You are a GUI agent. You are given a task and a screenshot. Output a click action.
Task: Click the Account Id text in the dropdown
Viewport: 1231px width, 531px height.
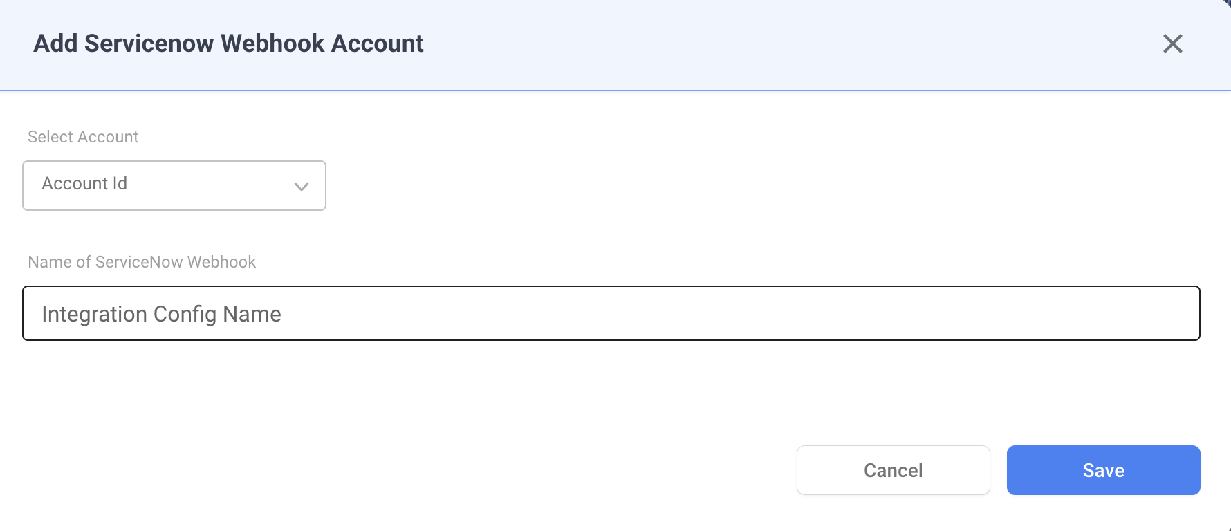click(x=84, y=183)
